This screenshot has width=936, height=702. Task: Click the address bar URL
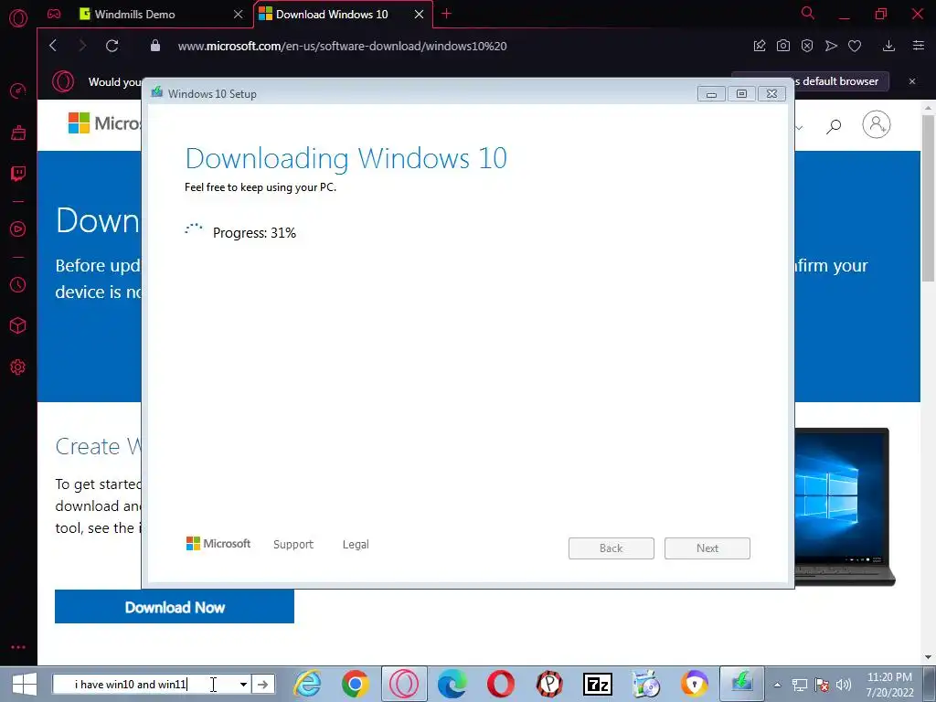pos(342,46)
